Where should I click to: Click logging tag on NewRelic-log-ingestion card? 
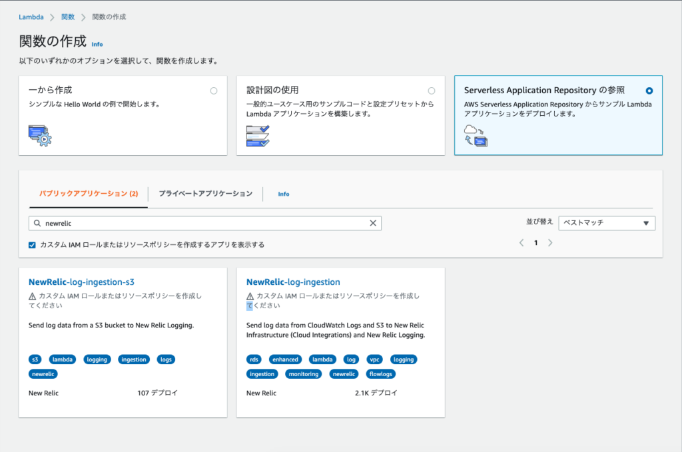tap(404, 359)
